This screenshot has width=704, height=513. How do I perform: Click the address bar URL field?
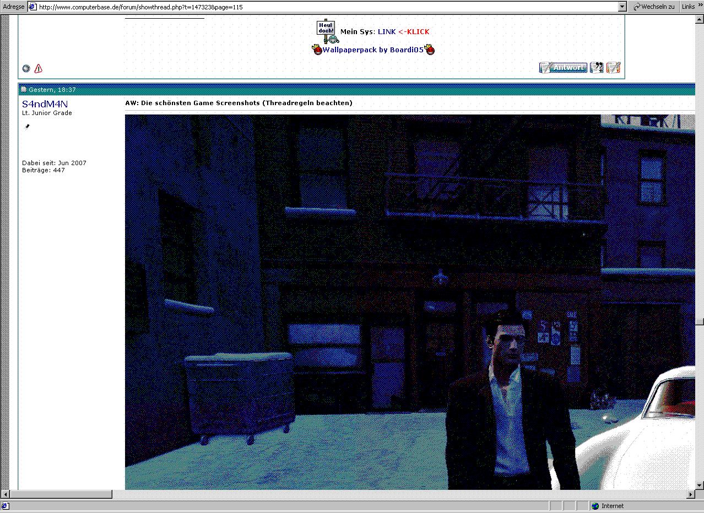coord(327,7)
